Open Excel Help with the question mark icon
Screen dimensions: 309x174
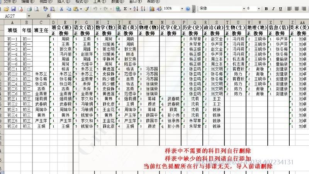pos(188,9)
